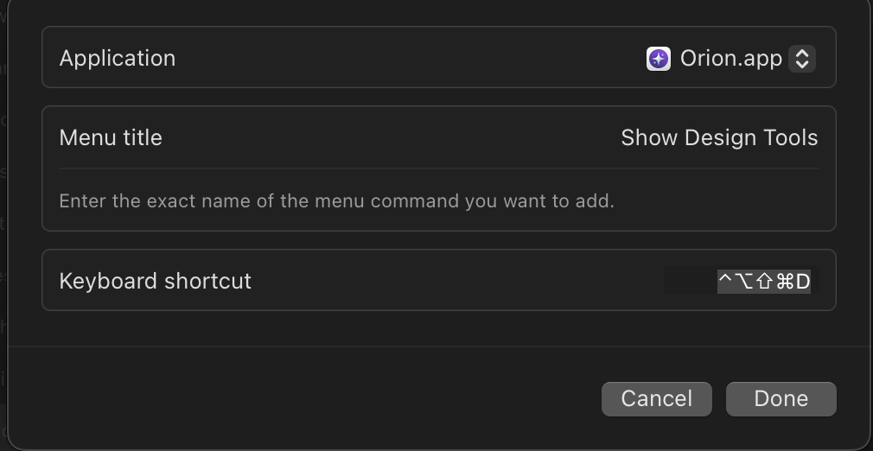Cancel the shortcut dialog
This screenshot has height=451, width=873.
(x=656, y=398)
